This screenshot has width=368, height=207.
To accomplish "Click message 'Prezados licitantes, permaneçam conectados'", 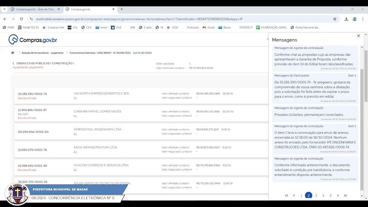I will (x=315, y=114).
